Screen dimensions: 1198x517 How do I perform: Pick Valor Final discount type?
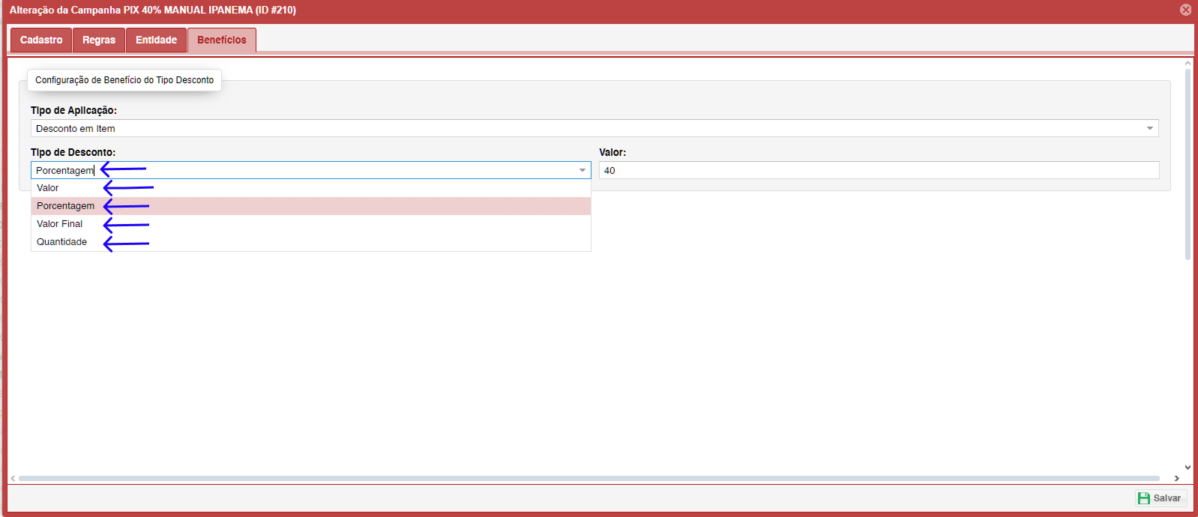[60, 224]
